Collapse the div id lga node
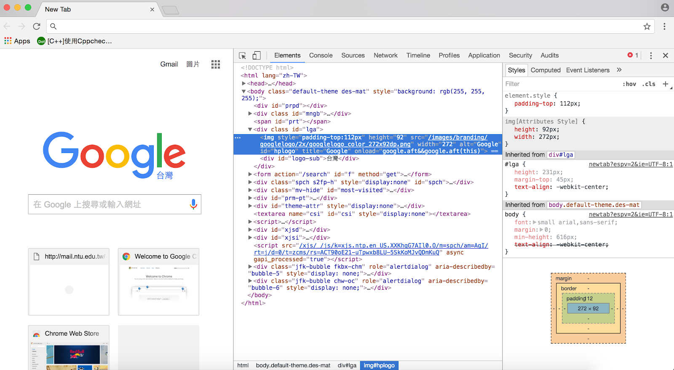Viewport: 674px width, 370px height. [250, 129]
